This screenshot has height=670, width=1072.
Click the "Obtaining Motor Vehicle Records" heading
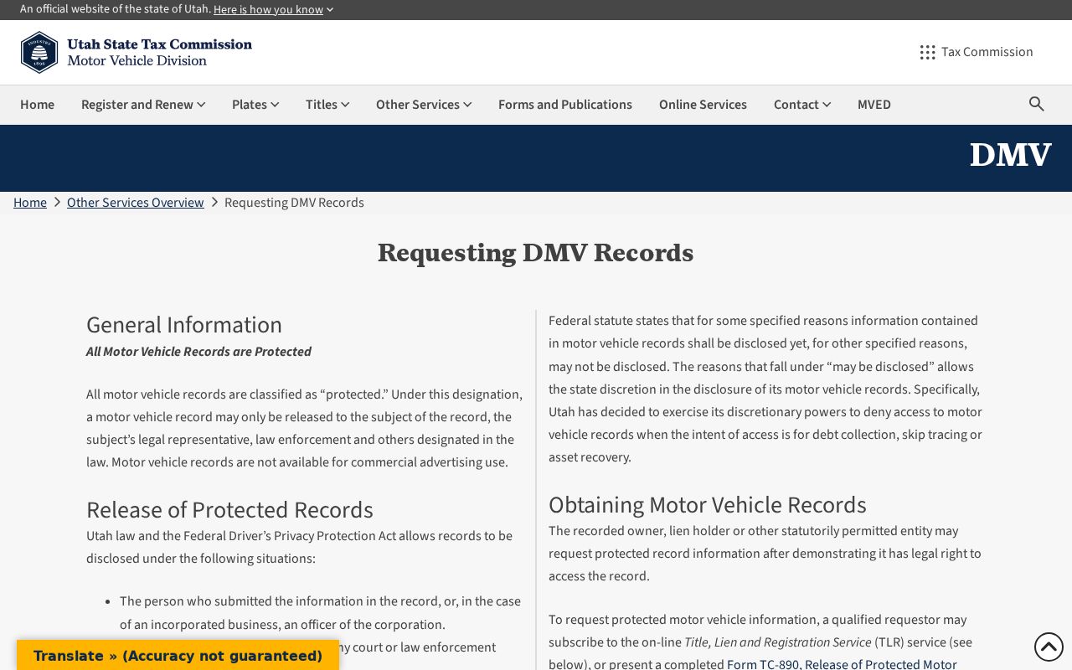click(x=708, y=505)
